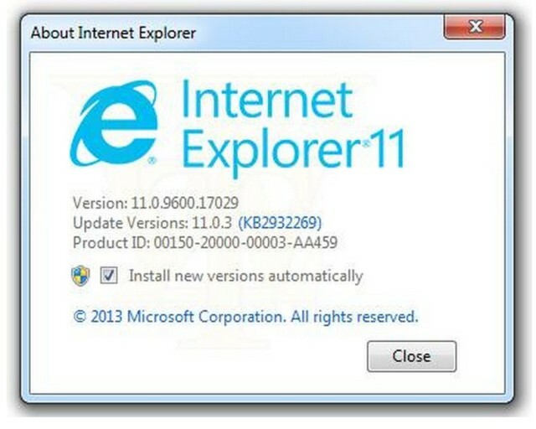The width and height of the screenshot is (536, 429).
Task: Click the "Version:" label
Action: [x=100, y=203]
